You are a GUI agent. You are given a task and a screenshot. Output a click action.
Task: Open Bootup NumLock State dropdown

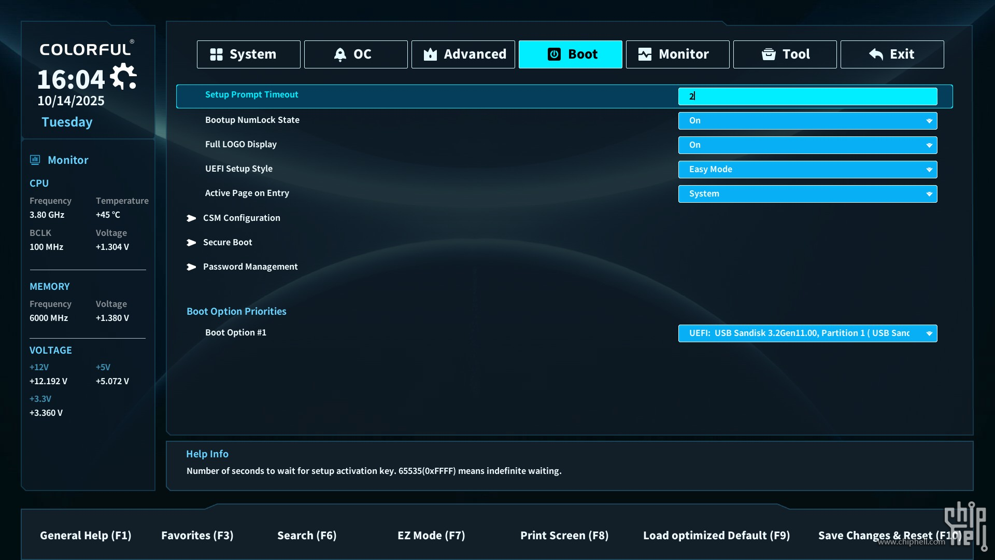coord(807,121)
